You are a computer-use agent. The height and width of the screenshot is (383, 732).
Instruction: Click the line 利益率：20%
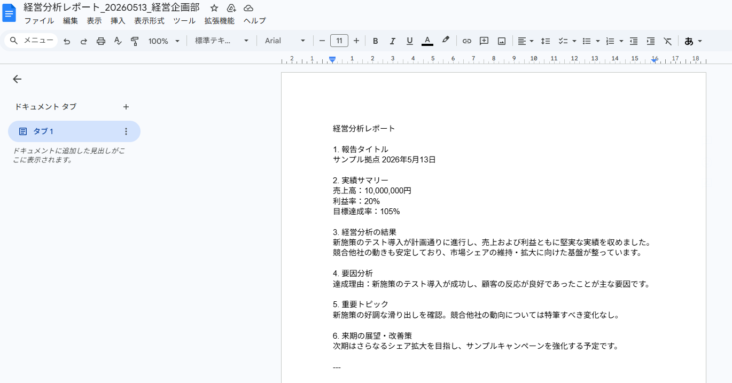point(356,201)
